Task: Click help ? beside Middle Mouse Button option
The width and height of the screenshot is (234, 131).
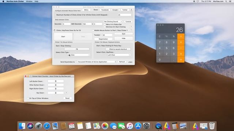Action: [x=131, y=30]
